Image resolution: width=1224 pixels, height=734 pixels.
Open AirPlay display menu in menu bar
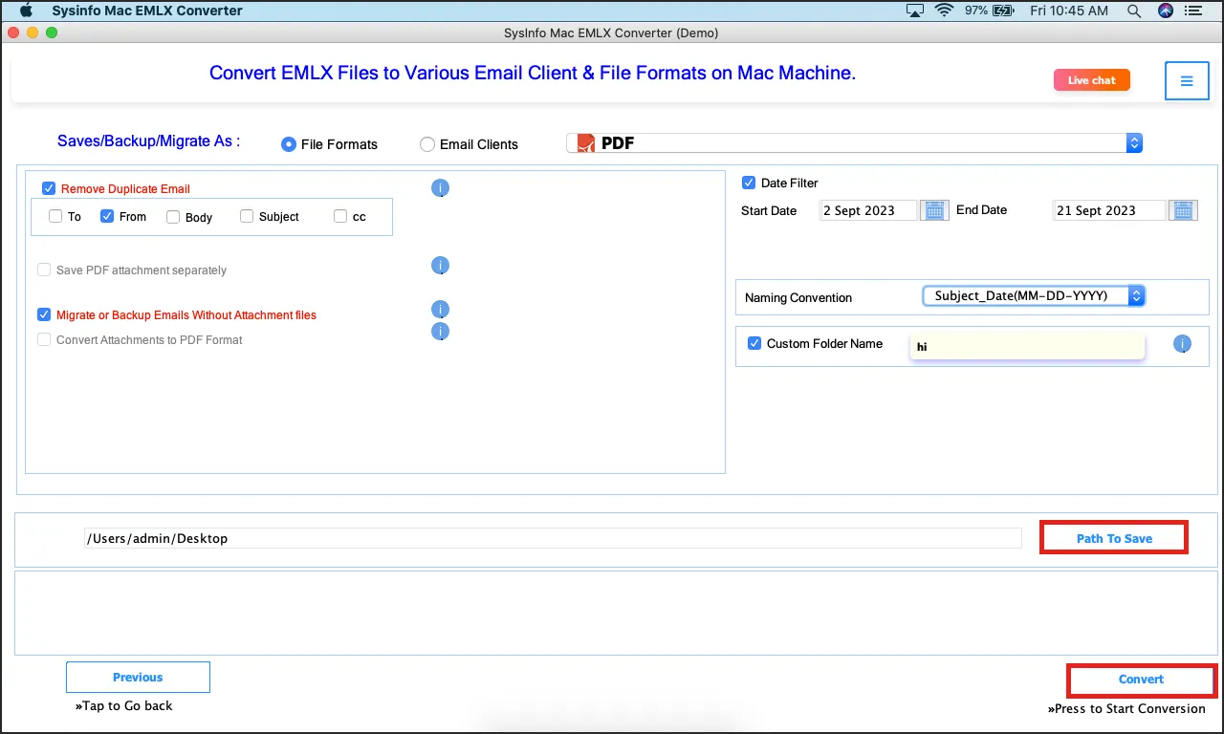(x=915, y=11)
